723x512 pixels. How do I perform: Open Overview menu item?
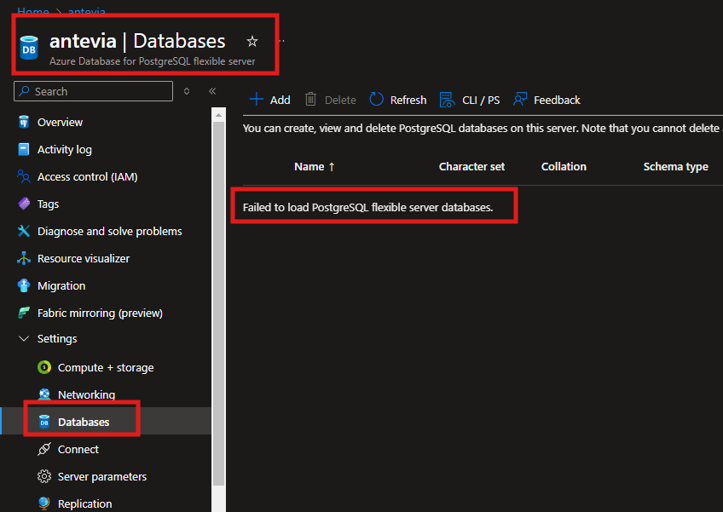[x=60, y=122]
